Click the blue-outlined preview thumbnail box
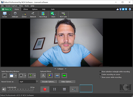The height and width of the screenshot is (97, 133). [86, 88]
